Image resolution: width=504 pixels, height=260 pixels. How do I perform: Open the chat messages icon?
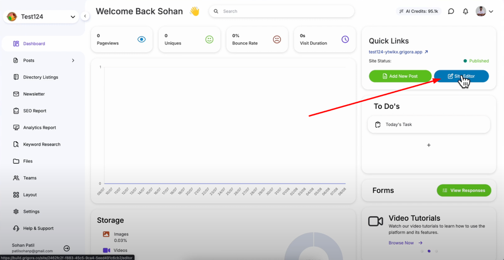tap(451, 11)
